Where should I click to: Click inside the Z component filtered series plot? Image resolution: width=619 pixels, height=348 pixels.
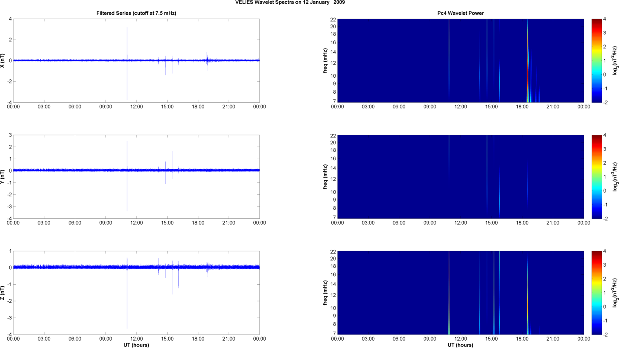pos(136,293)
